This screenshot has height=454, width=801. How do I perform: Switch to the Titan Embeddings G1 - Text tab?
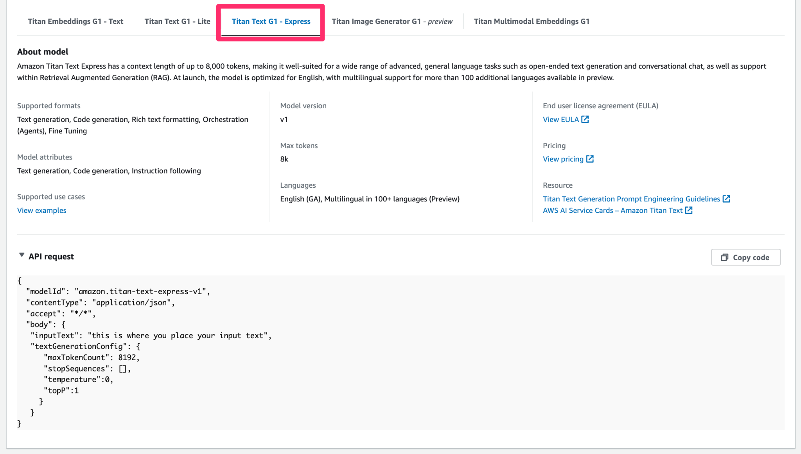coord(75,21)
